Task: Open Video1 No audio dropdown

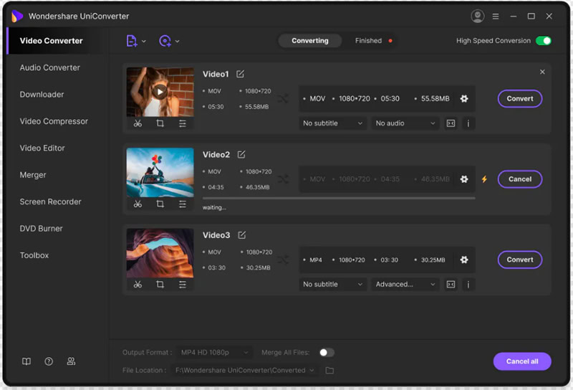Action: point(405,123)
